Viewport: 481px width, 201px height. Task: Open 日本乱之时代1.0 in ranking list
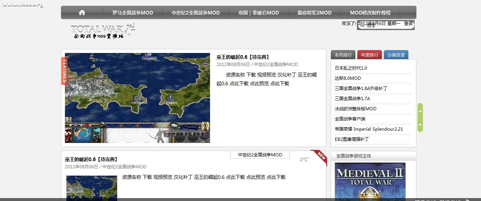351,68
